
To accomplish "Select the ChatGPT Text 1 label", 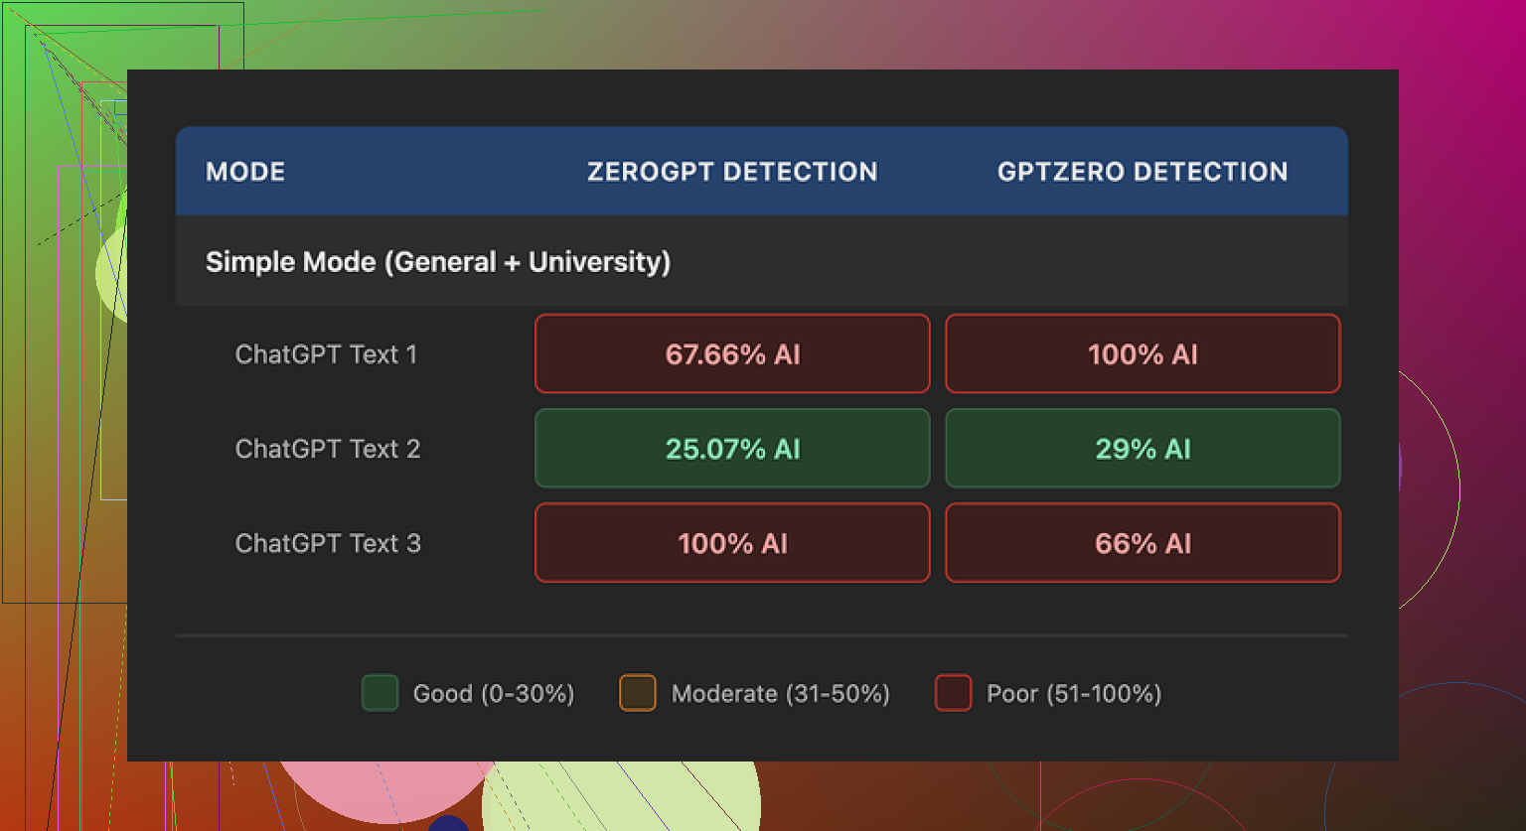I will click(326, 354).
